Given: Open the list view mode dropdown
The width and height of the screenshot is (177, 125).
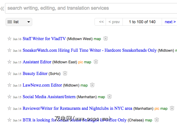Looking at the screenshot, I should pos(19,22).
